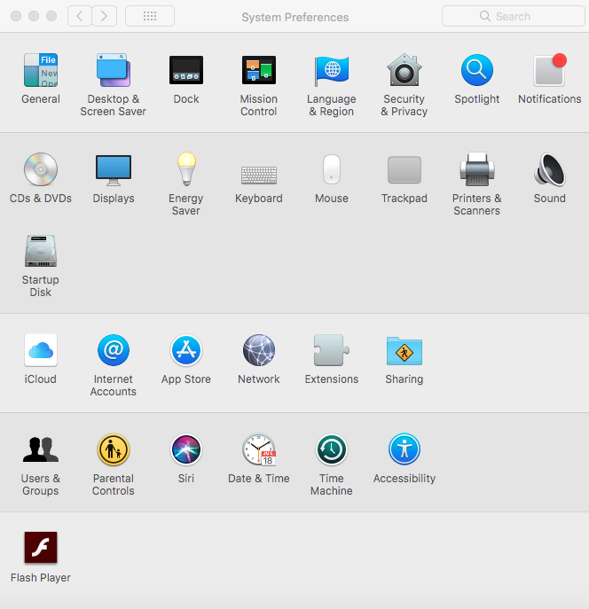589x609 pixels.
Task: Click the zoom window button
Action: 51,16
